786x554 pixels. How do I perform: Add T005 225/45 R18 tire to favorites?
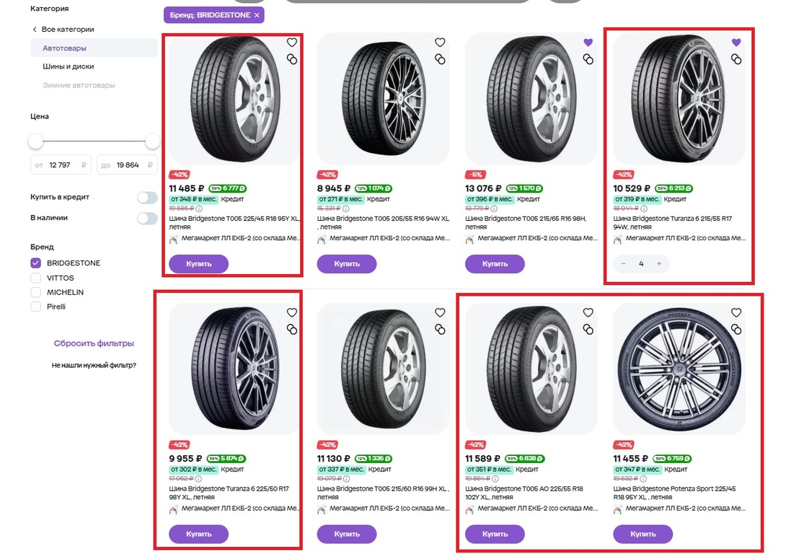292,43
